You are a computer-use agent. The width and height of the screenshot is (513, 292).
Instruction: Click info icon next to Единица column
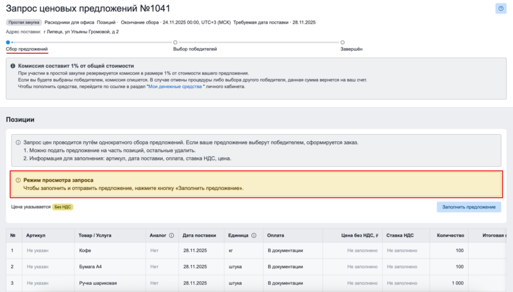pos(254,236)
